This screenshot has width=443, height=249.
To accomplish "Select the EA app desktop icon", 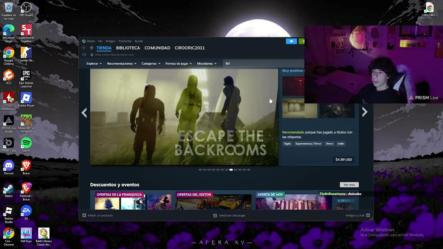I will 26,213.
